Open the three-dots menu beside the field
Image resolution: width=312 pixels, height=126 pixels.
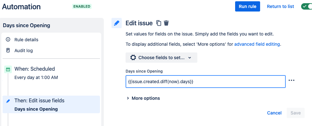pos(291,80)
